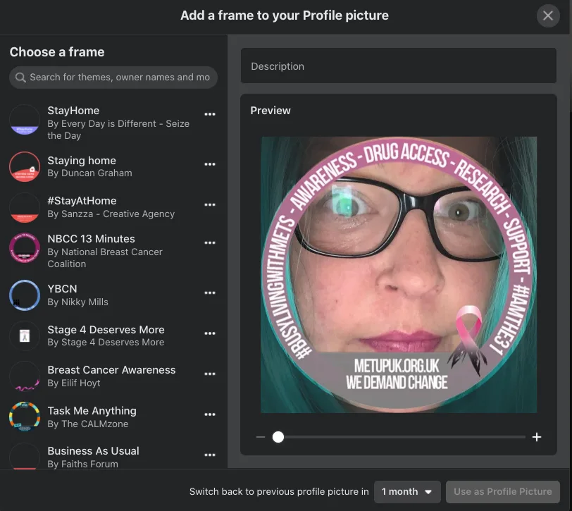The height and width of the screenshot is (511, 572).
Task: Open options for Stage 4 Deserves More
Action: click(x=210, y=333)
